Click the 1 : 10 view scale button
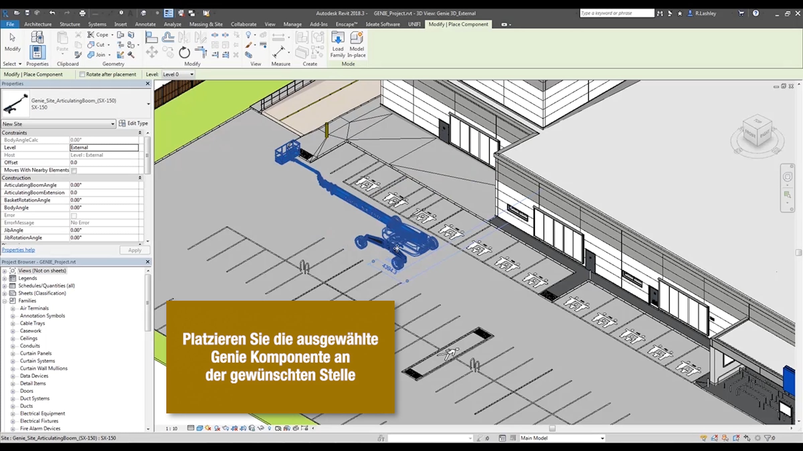803x451 pixels. [x=171, y=428]
